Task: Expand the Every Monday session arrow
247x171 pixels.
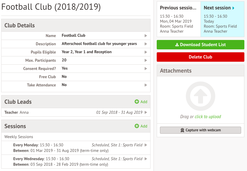Action: tap(146, 145)
